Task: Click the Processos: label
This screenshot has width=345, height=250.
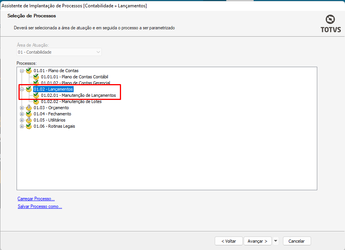Action: pyautogui.click(x=27, y=63)
